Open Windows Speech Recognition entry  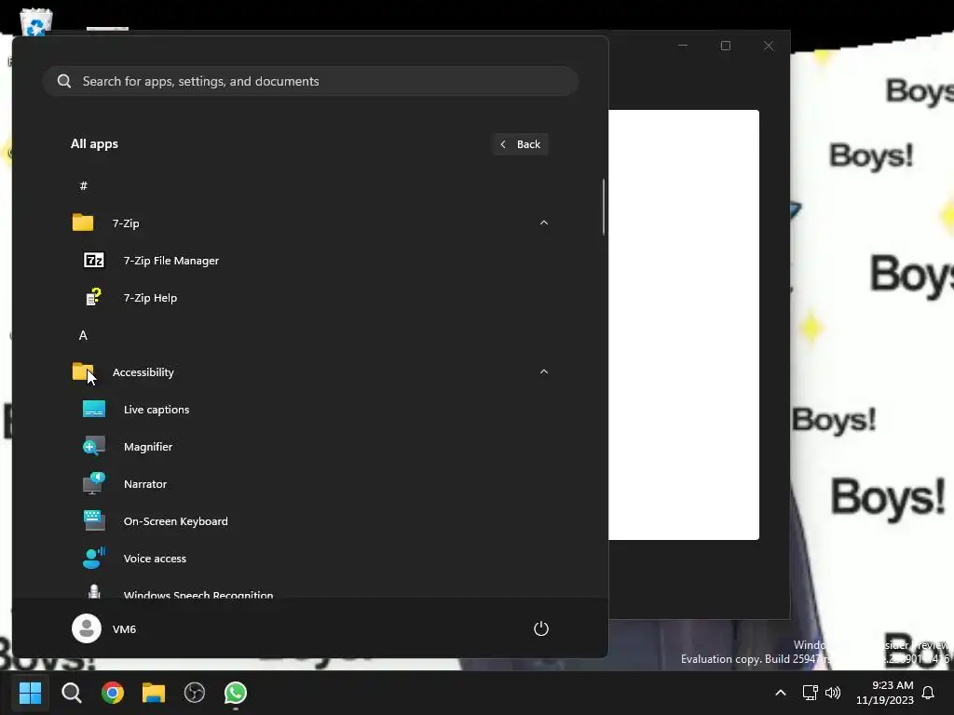click(x=310, y=591)
